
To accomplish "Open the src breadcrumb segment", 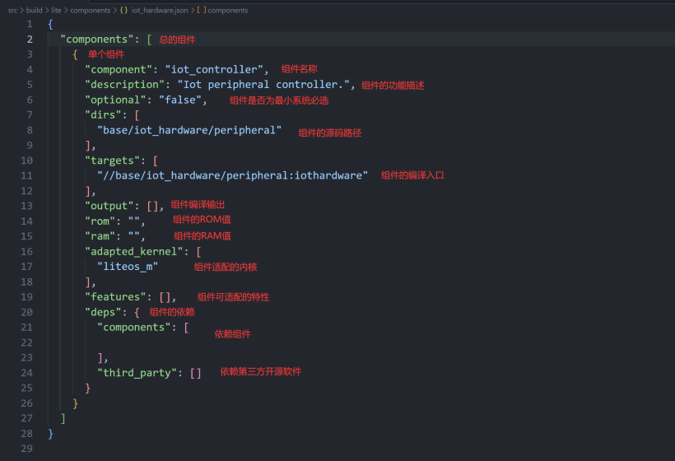I will click(12, 11).
